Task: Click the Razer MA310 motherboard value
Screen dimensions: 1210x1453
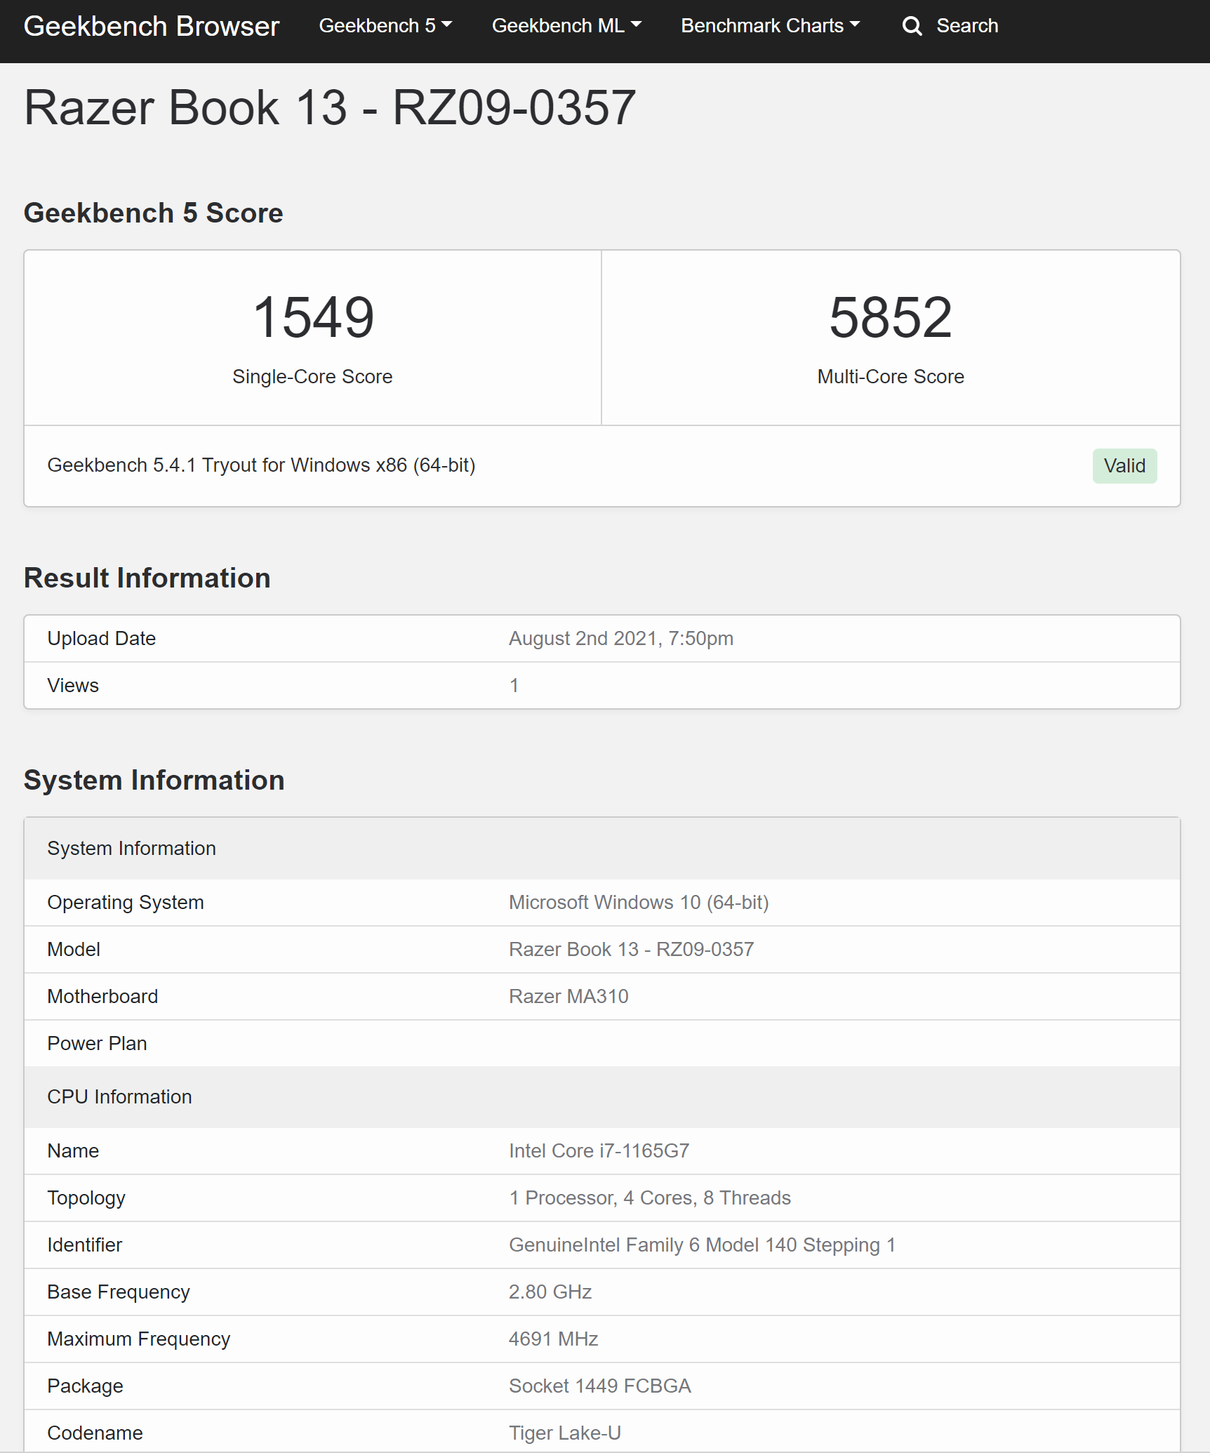Action: (x=568, y=997)
